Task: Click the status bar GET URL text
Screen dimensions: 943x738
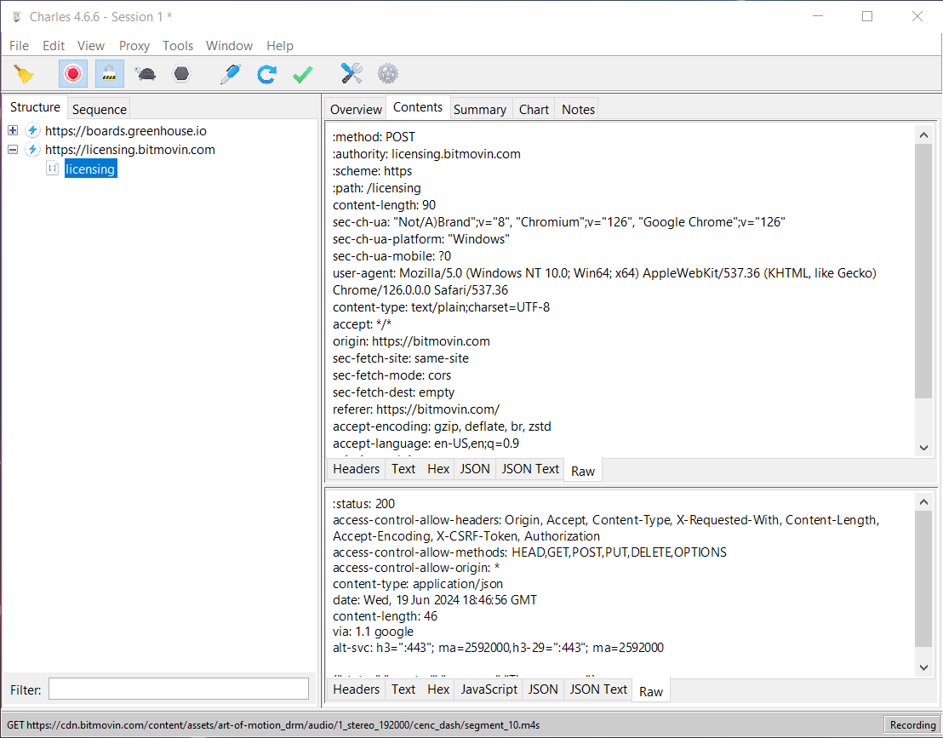Action: point(273,724)
